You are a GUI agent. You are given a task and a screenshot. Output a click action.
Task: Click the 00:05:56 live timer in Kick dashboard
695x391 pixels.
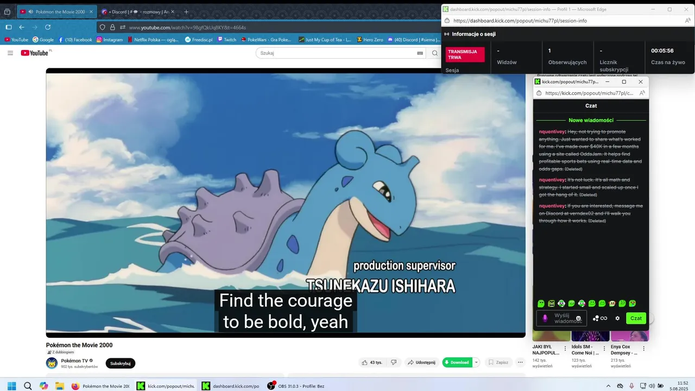point(662,51)
